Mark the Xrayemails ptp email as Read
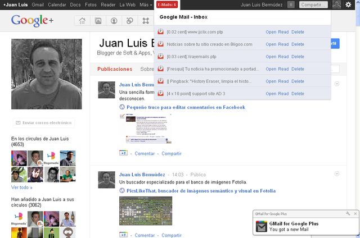360x238 pixels. tap(283, 57)
